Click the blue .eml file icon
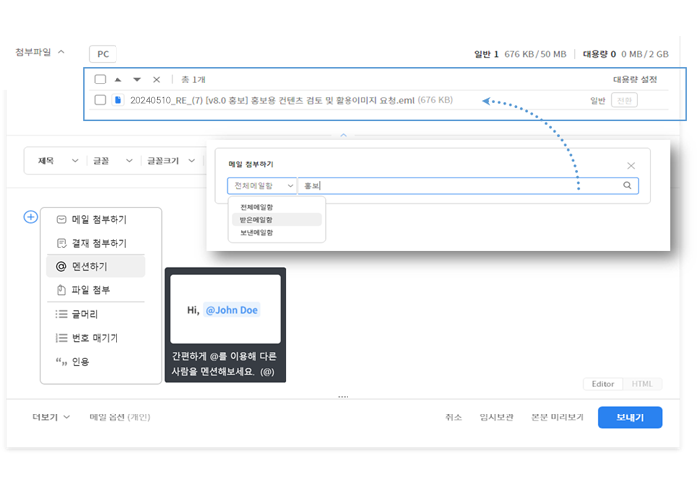The width and height of the screenshot is (697, 497). tap(117, 100)
